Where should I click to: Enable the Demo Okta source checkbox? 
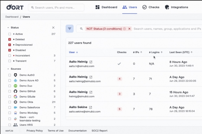[x=10, y=102]
